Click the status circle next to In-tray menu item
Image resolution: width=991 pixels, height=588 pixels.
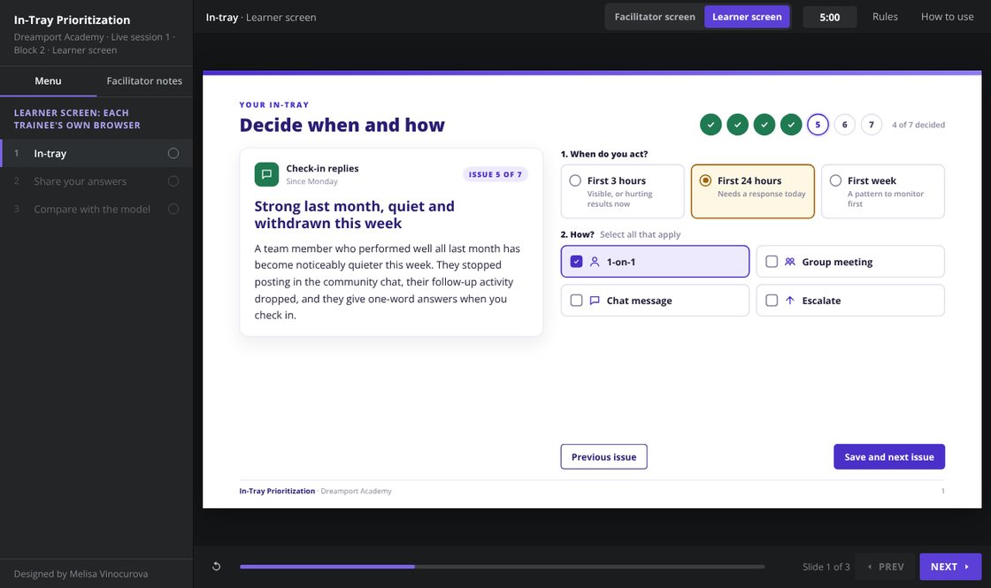[173, 154]
